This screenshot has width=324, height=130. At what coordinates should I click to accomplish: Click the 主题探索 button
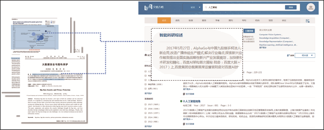[x=249, y=30]
